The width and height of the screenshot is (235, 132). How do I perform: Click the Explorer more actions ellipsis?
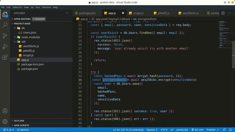pos(67,13)
